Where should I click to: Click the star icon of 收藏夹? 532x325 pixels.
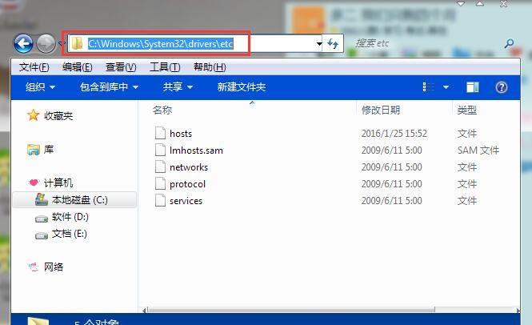pos(34,115)
